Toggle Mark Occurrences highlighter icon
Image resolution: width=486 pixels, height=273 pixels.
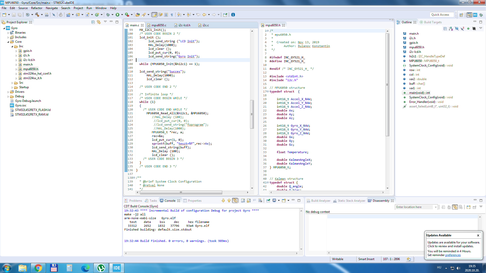(154, 15)
